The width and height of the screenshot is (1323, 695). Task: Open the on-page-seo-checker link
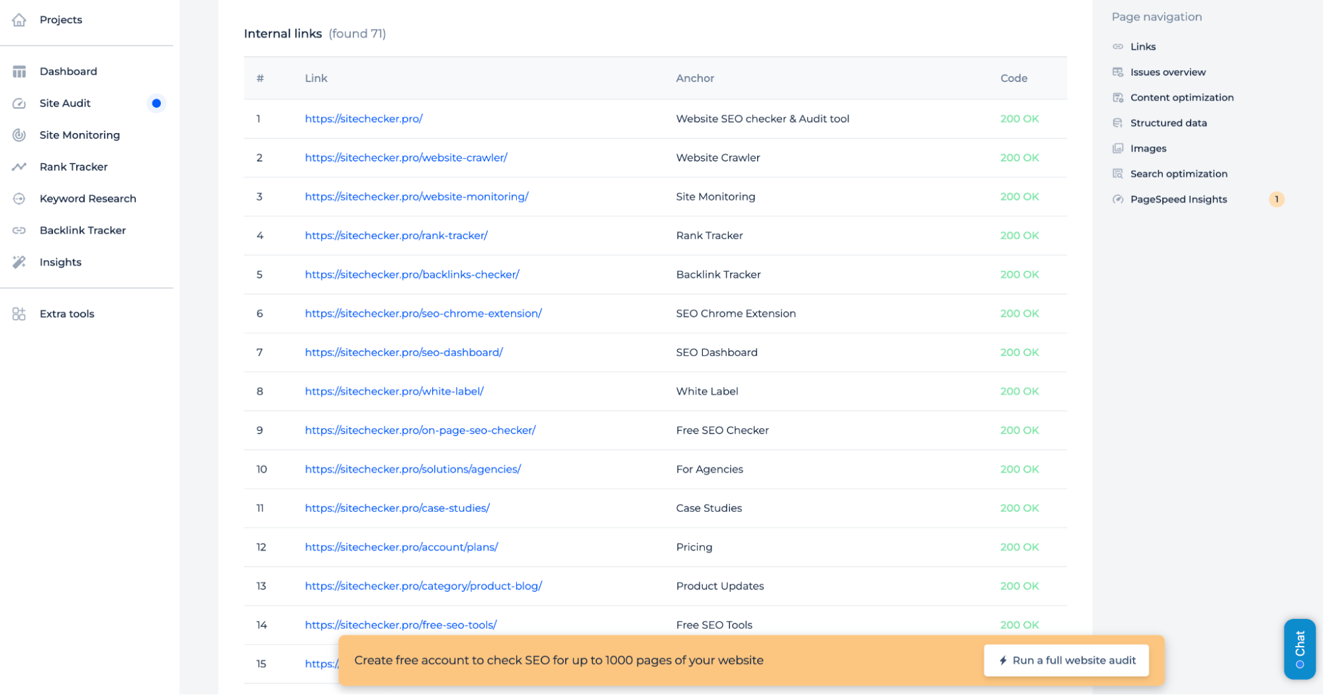[x=420, y=430]
